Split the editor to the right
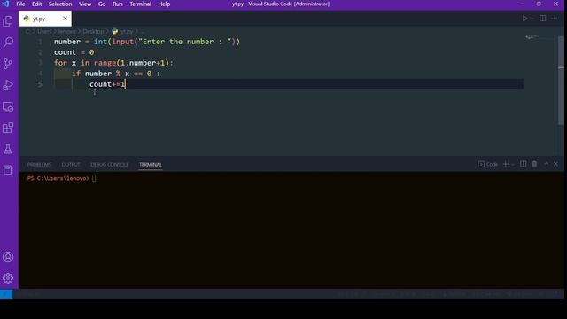This screenshot has width=567, height=319. coord(543,18)
